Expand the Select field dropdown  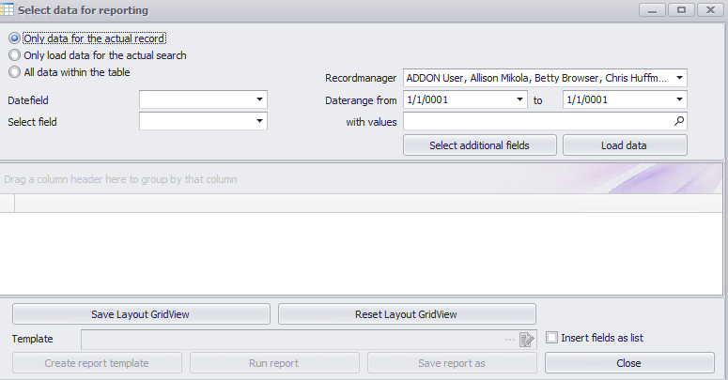[x=258, y=121]
